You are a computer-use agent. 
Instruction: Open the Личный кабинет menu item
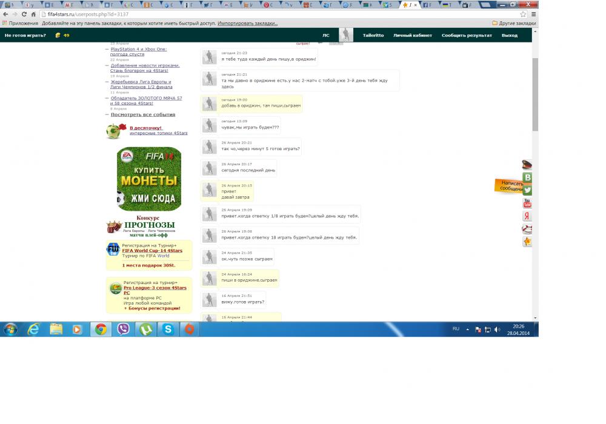(x=412, y=35)
